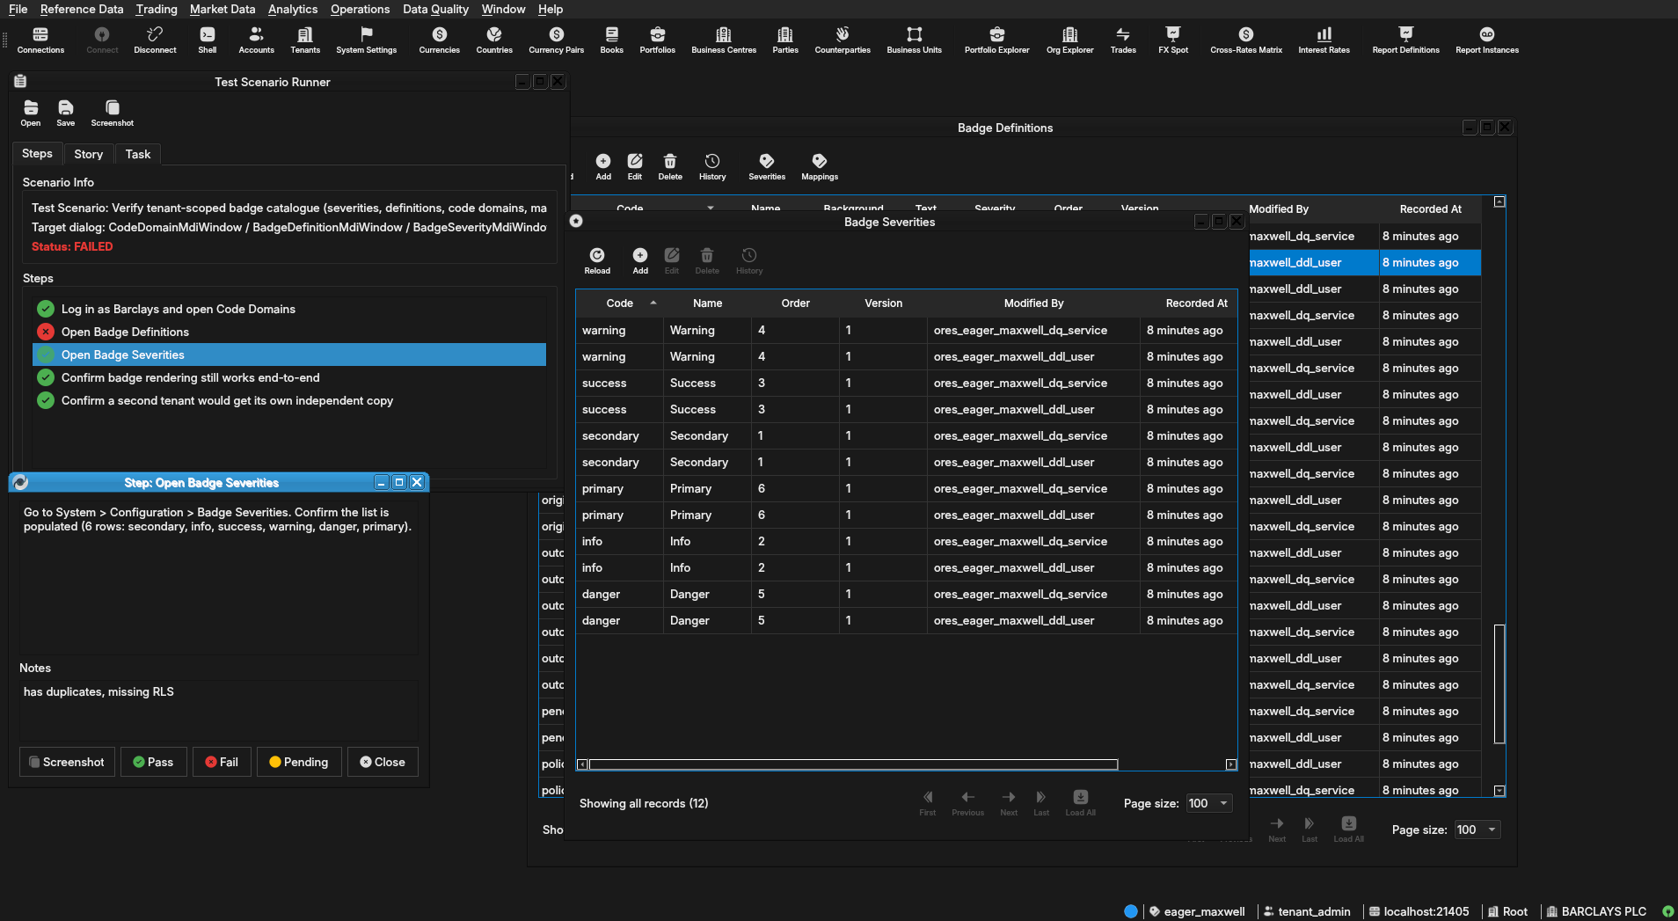
Task: Open the Interest Rates icon
Action: [x=1324, y=40]
